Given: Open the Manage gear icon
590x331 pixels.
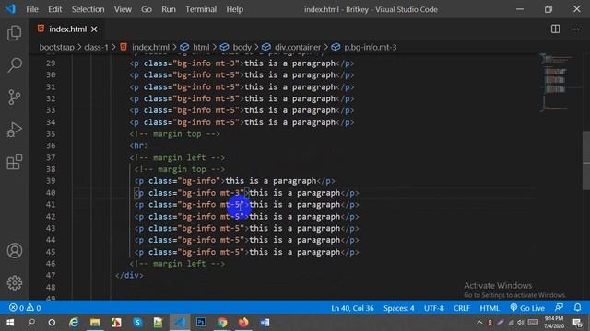Looking at the screenshot, I should (x=15, y=283).
